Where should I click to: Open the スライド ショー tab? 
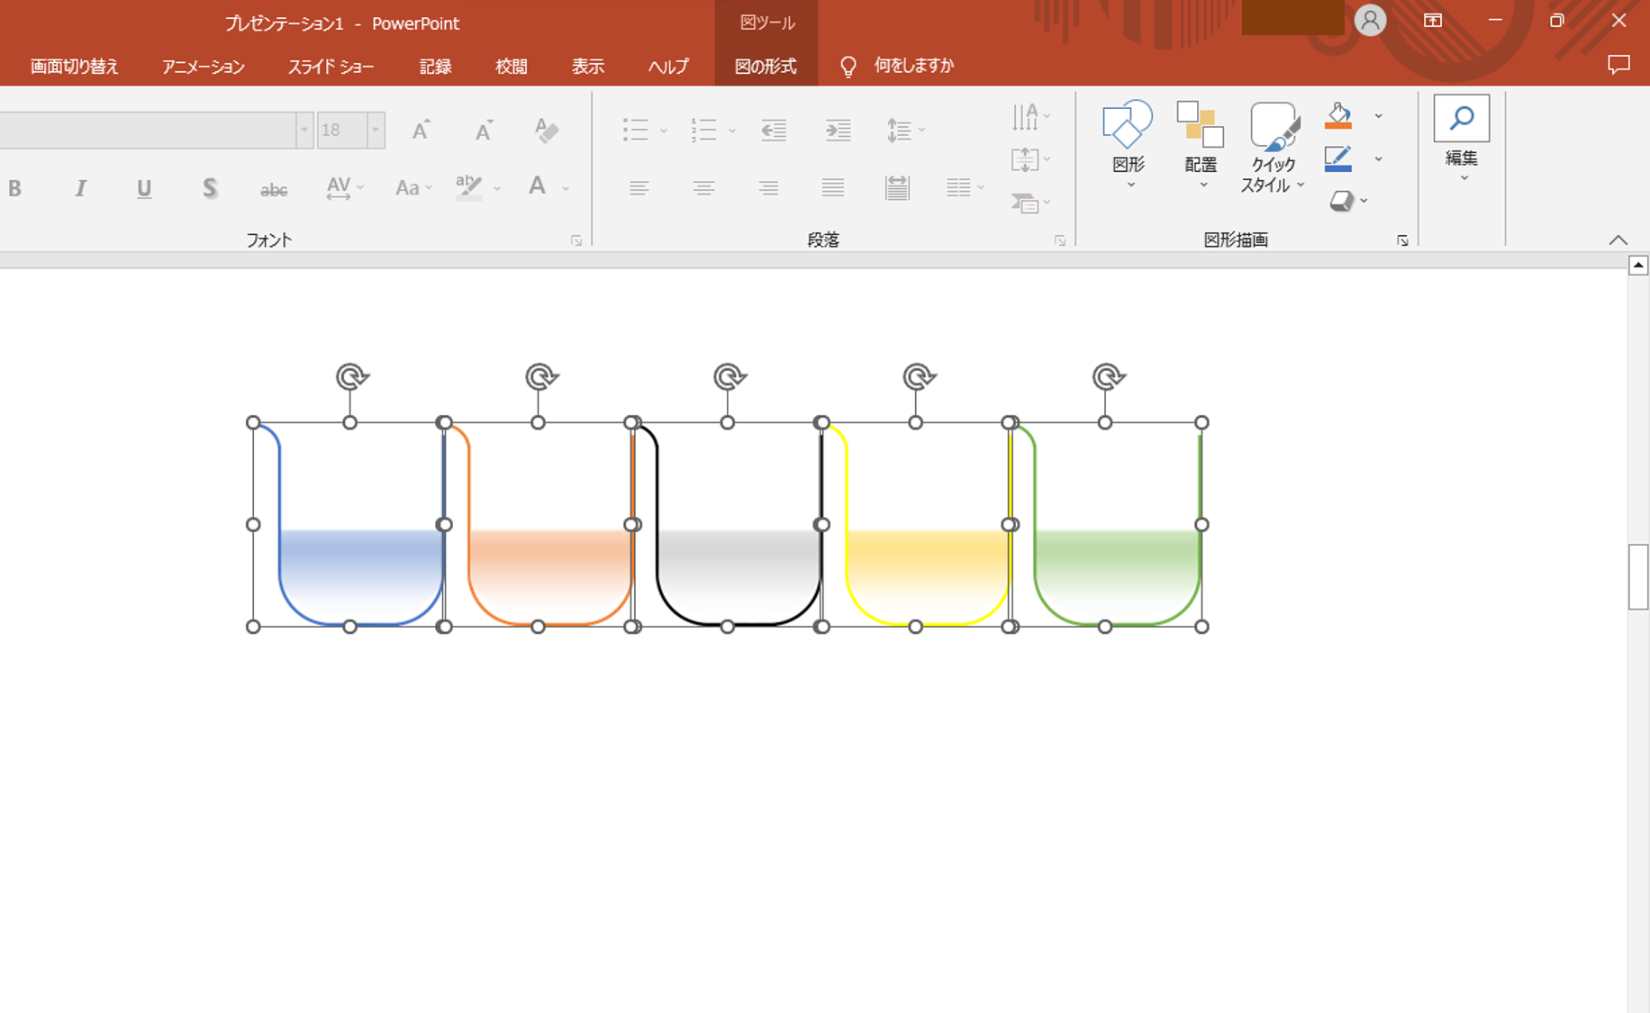pos(331,66)
